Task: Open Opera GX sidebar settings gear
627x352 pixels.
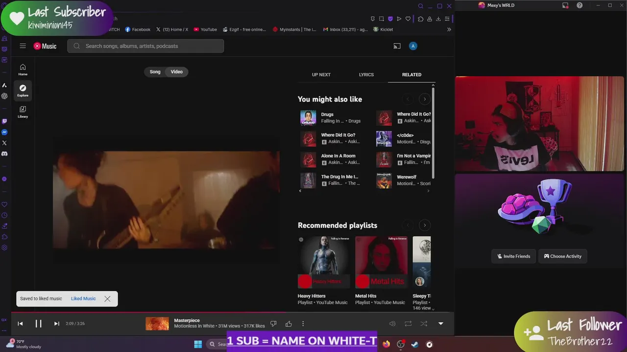Action: [x=4, y=247]
